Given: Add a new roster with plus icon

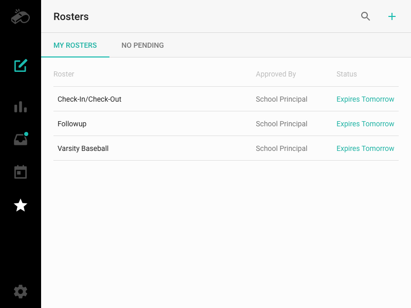Looking at the screenshot, I should 392,16.
